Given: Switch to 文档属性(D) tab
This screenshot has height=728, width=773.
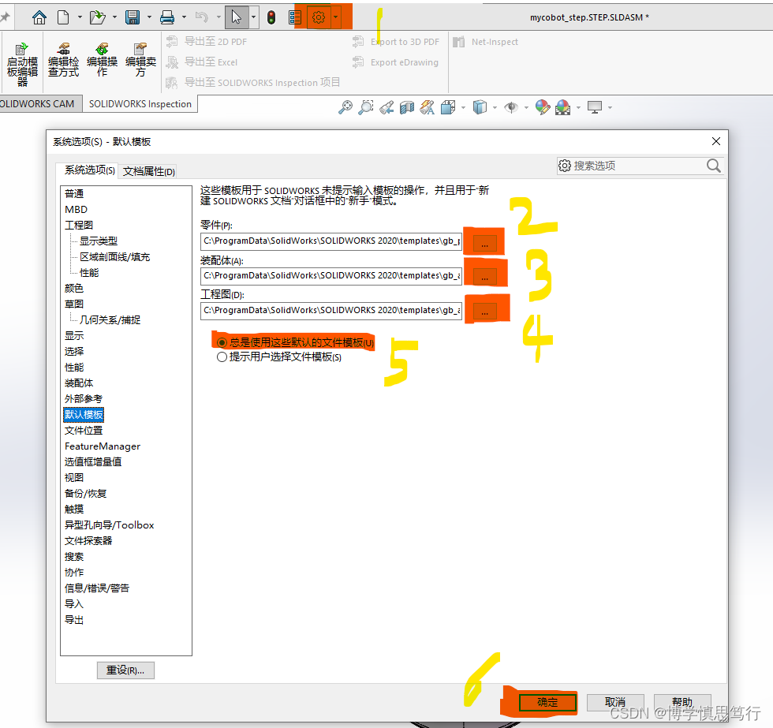Looking at the screenshot, I should point(149,171).
